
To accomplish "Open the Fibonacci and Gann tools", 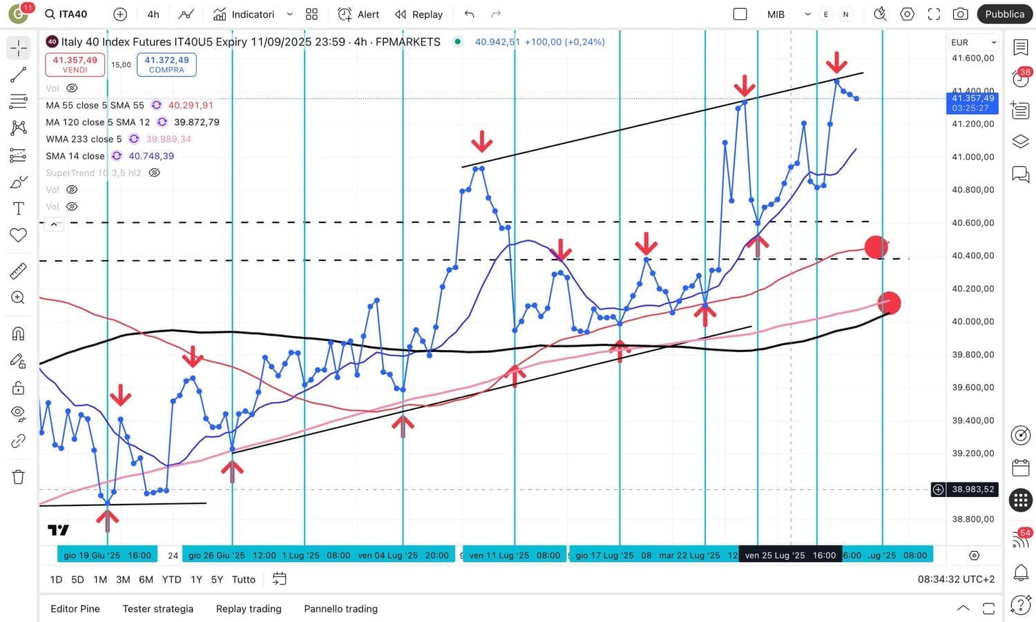I will click(19, 101).
